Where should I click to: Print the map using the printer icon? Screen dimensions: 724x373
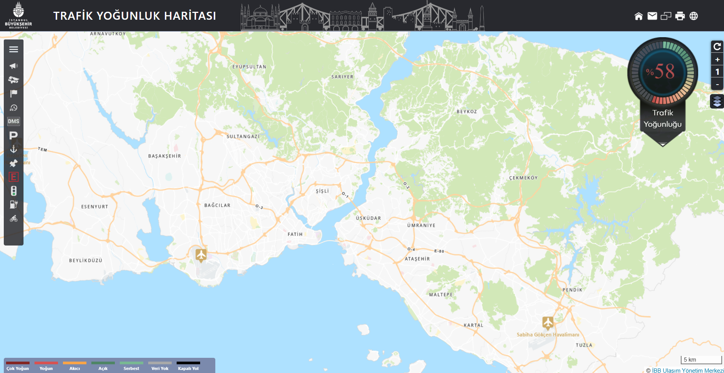(x=680, y=16)
